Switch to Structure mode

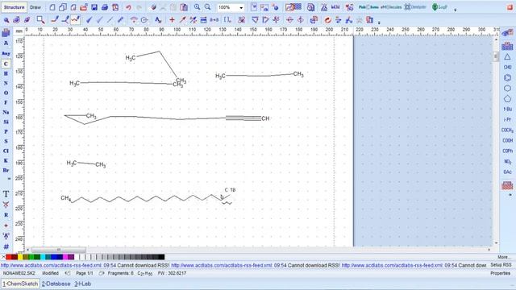pyautogui.click(x=14, y=7)
